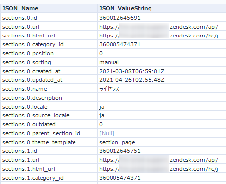Click the sections.0.url zendesk api value
Screen dimensions: 226x184
tap(162, 27)
